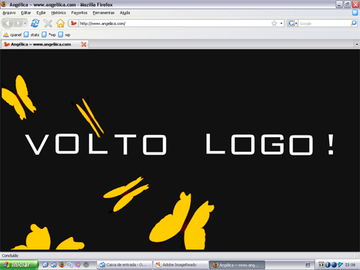360x270 pixels.
Task: Click the URL address field
Action: (x=174, y=23)
